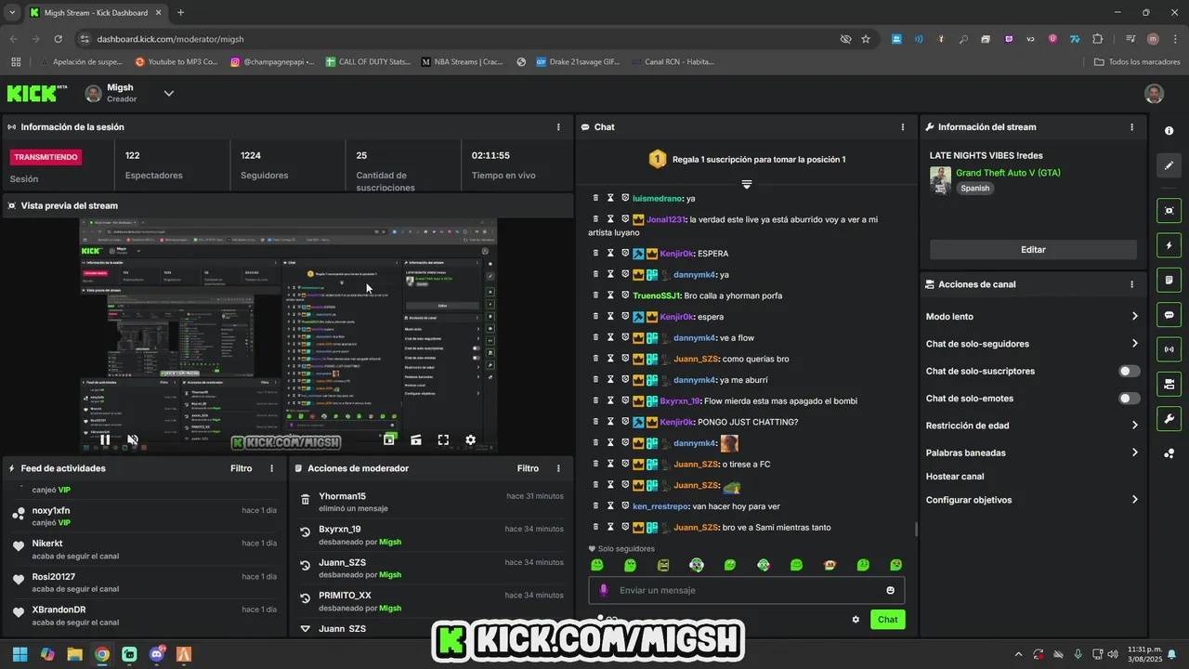Click the Enviar un mensaje input field
The height and width of the screenshot is (669, 1189).
click(x=746, y=590)
